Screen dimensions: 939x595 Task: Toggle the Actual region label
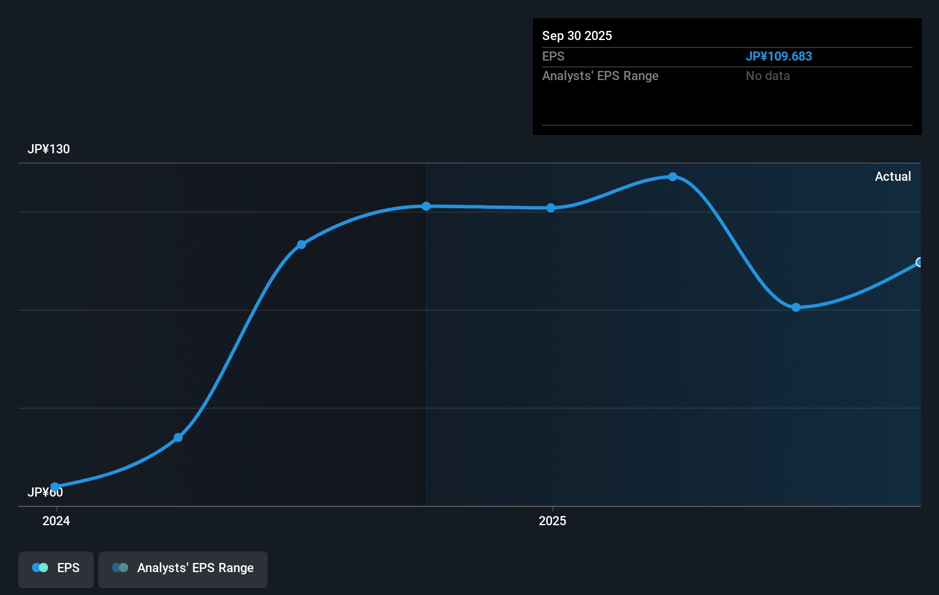[893, 176]
